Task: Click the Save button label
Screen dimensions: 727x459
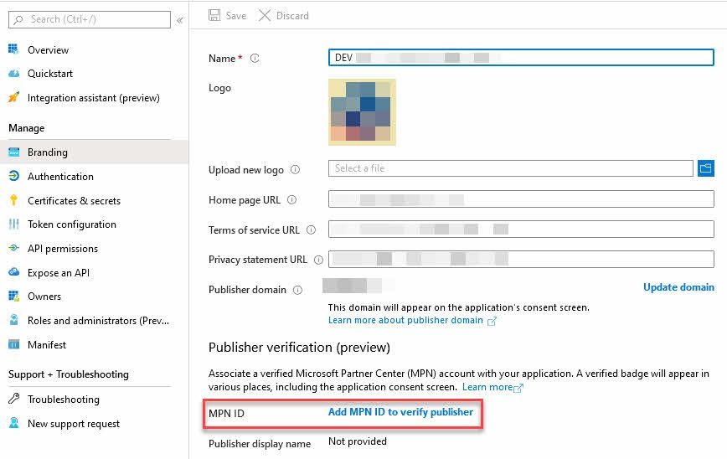Action: [235, 16]
